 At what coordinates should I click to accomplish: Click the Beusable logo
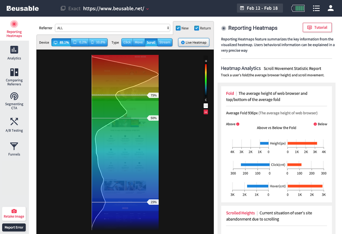pos(23,8)
